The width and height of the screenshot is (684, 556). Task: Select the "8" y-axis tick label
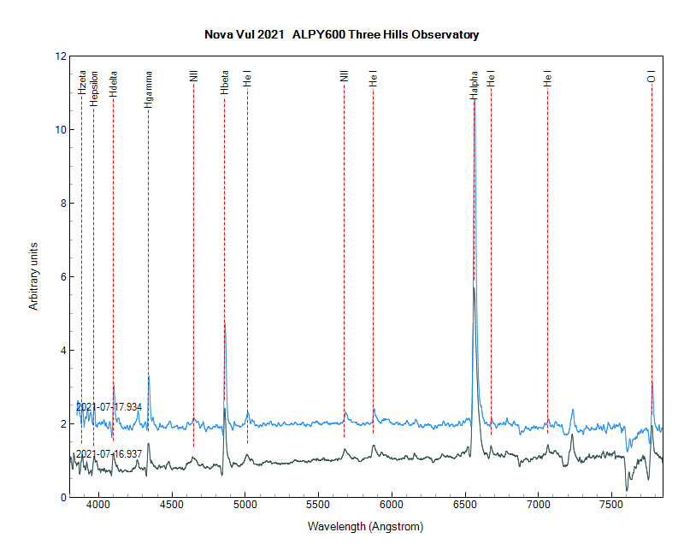pyautogui.click(x=63, y=204)
